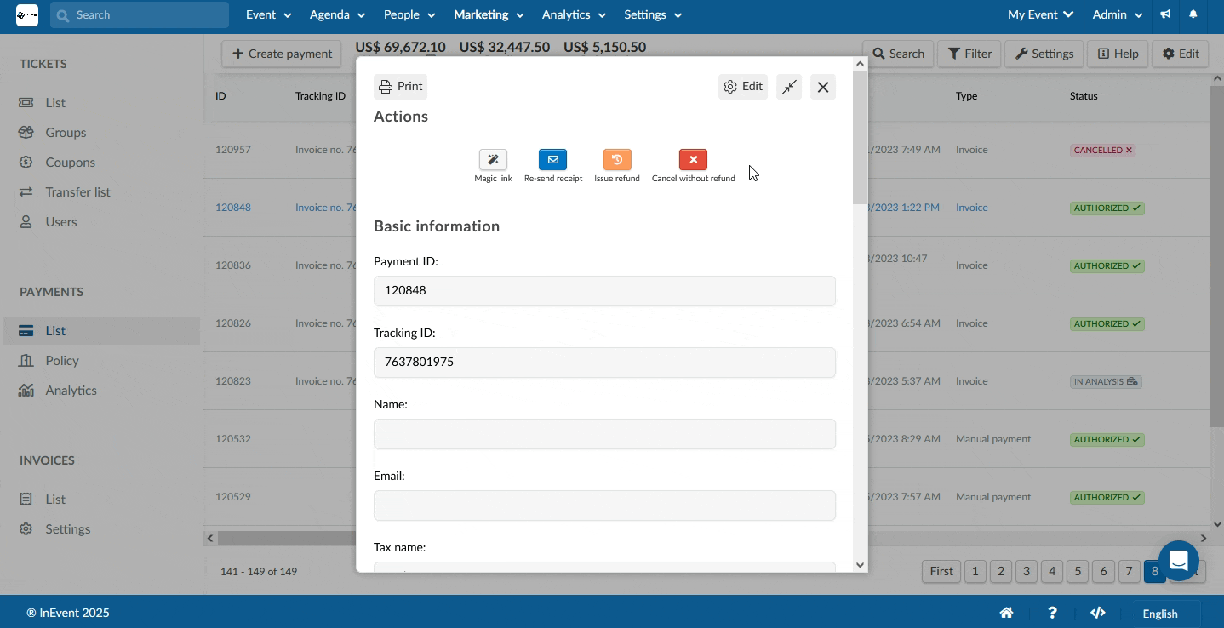Go to the First page
This screenshot has height=628, width=1224.
941,571
